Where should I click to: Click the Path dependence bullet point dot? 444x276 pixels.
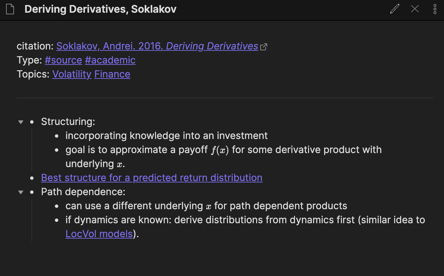(32, 192)
